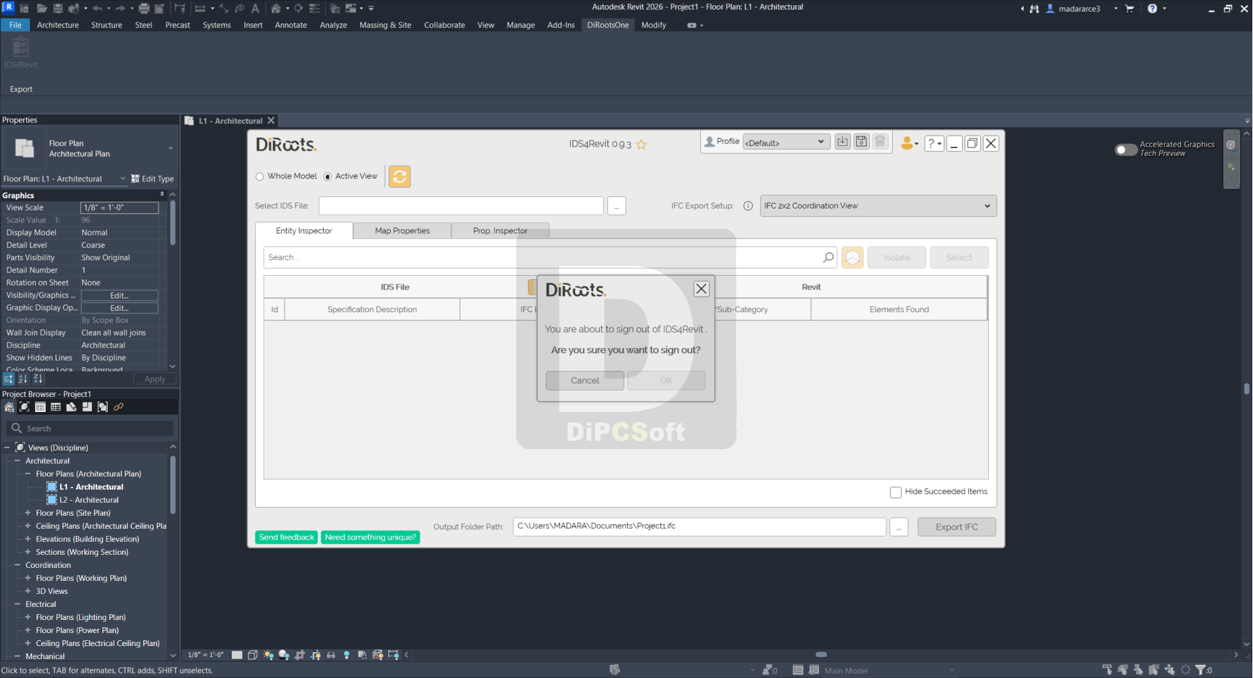Select the Active View radio button

328,177
